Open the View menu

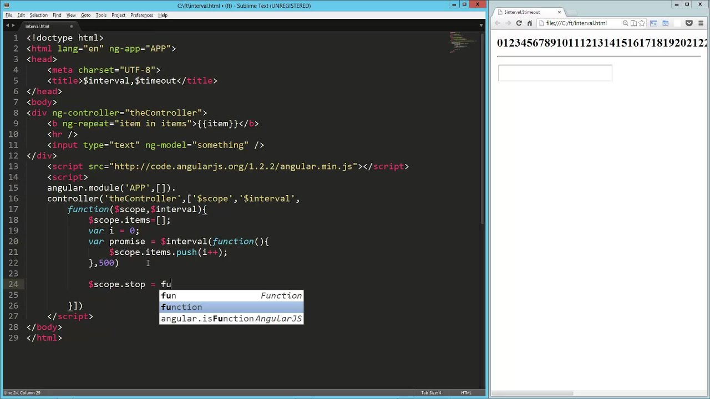click(71, 15)
